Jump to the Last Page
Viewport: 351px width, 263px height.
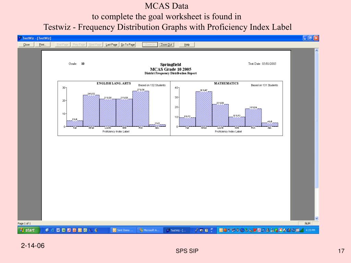[111, 45]
